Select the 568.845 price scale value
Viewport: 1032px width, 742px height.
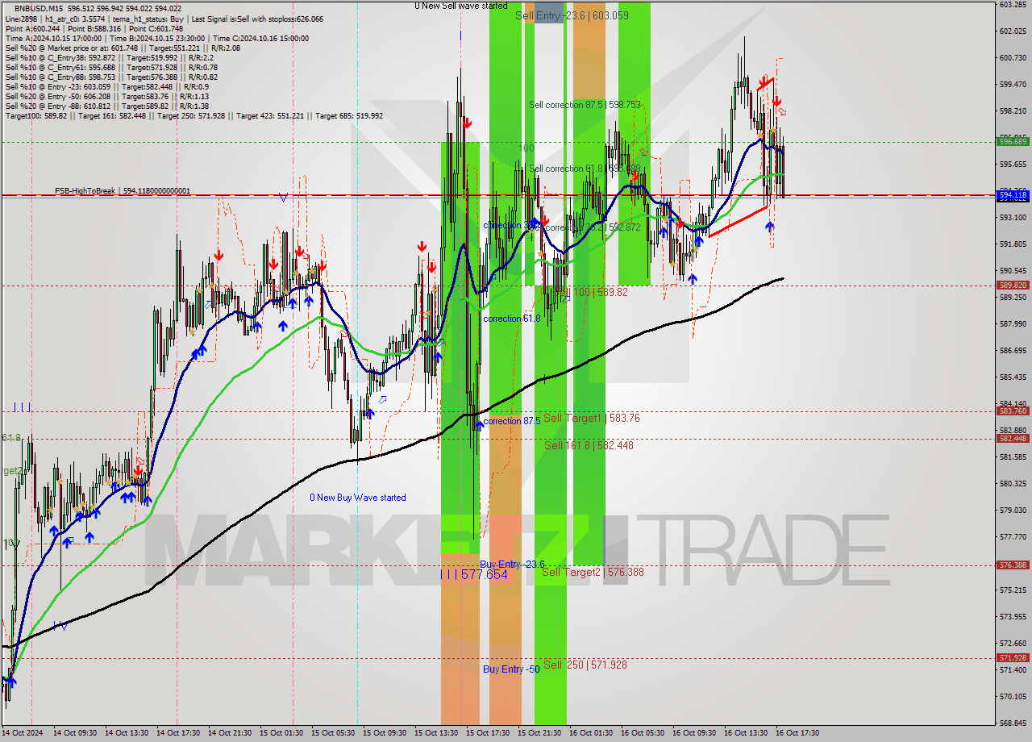click(x=1013, y=723)
